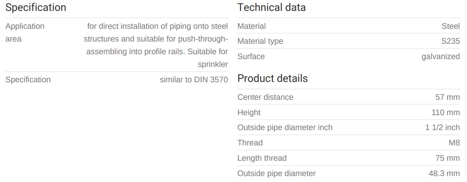Click the Technical data heading
The height and width of the screenshot is (182, 467).
(271, 7)
